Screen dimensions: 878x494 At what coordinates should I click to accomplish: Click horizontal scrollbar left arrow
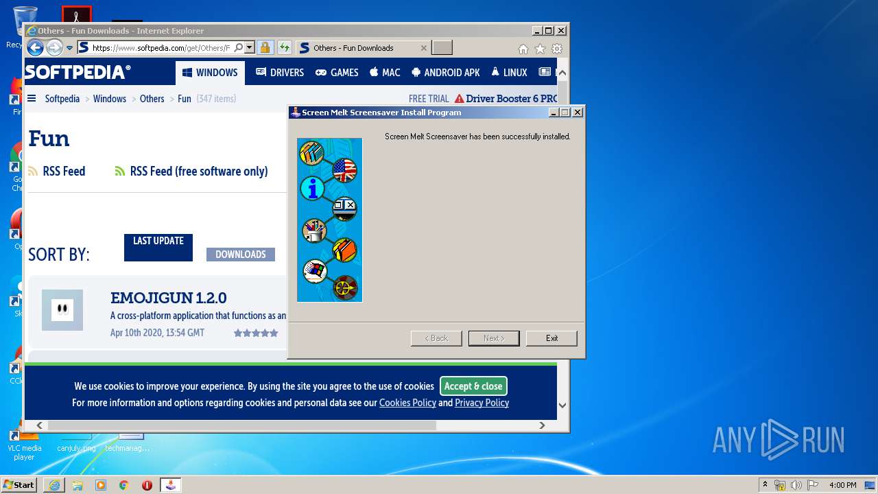39,425
